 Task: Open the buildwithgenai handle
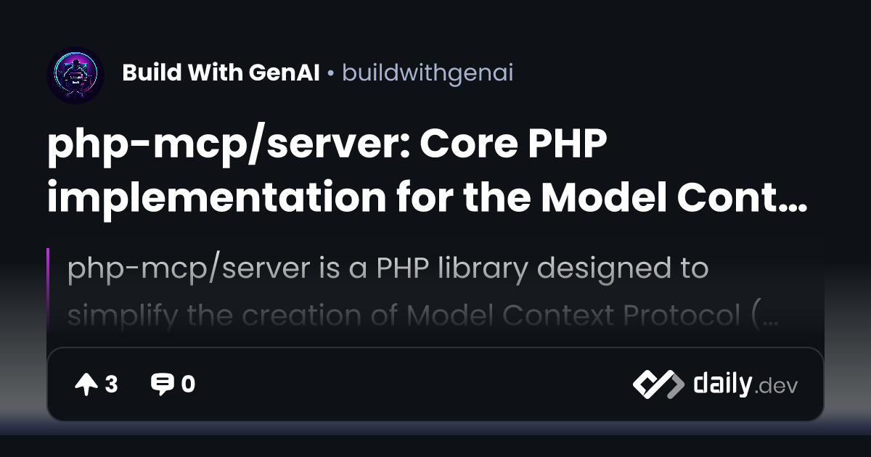(428, 73)
